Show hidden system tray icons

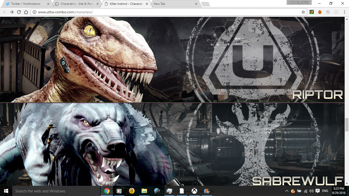coord(287,191)
